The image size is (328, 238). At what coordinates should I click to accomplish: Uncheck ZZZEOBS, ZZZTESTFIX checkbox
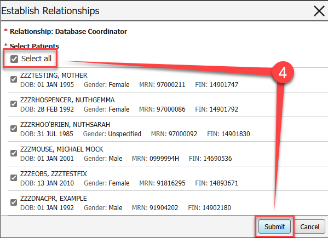14,178
